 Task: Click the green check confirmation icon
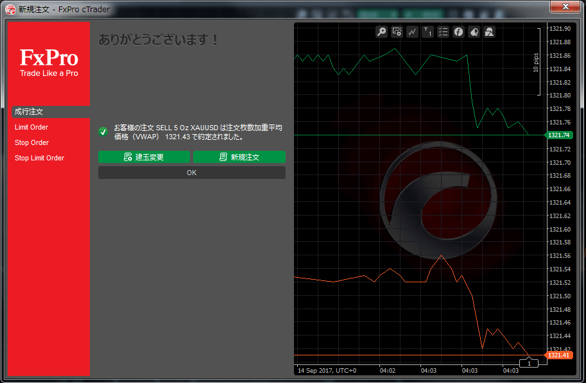103,132
